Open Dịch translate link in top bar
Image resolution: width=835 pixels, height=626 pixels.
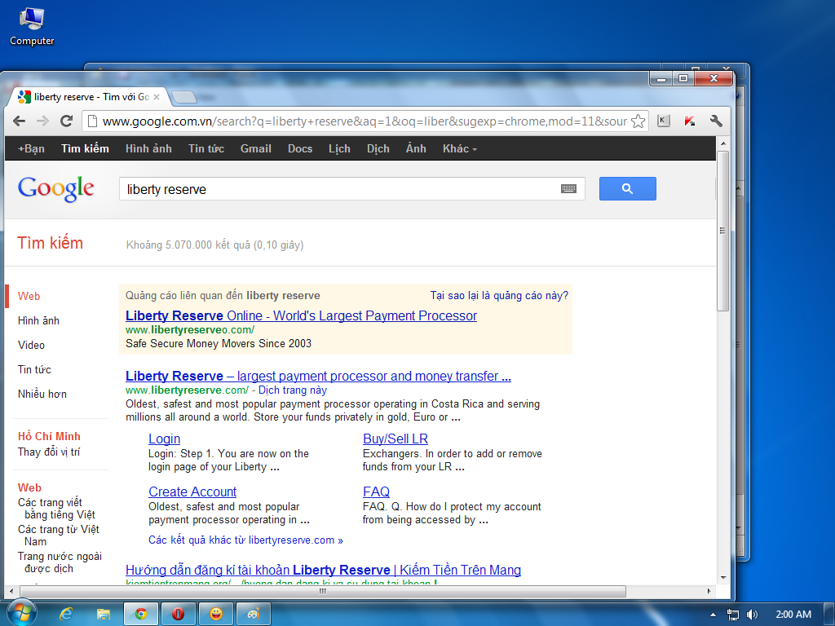point(378,148)
